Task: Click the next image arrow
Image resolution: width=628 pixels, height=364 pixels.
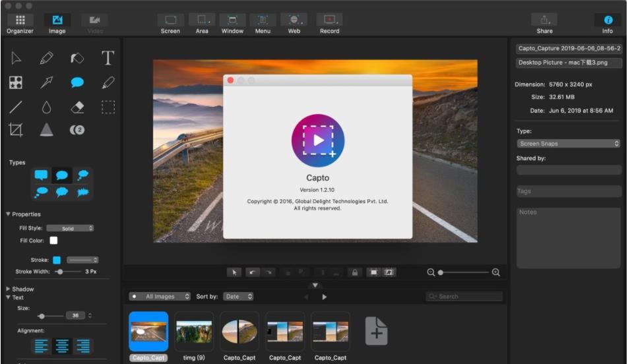Action: click(325, 297)
